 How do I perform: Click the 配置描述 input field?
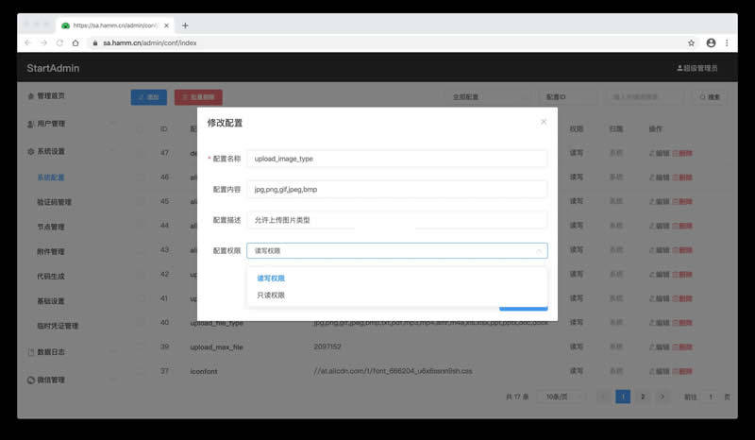(397, 220)
